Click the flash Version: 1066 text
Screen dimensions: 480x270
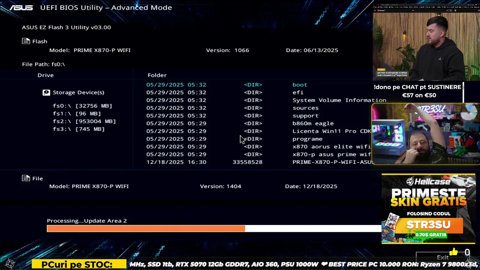[228, 50]
